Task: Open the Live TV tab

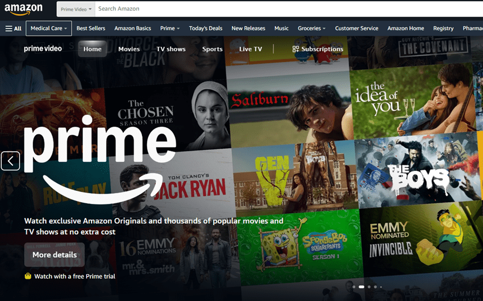Action: pyautogui.click(x=251, y=49)
